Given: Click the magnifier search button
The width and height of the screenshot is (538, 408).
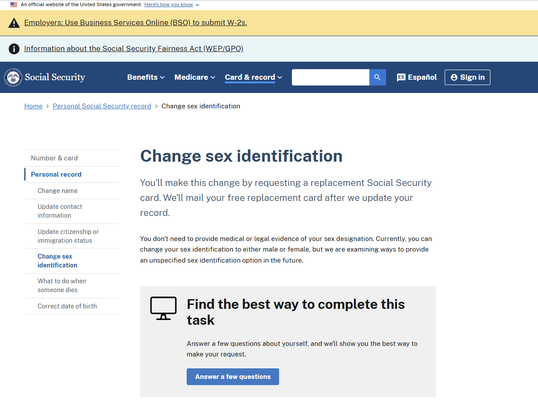Looking at the screenshot, I should pyautogui.click(x=377, y=77).
